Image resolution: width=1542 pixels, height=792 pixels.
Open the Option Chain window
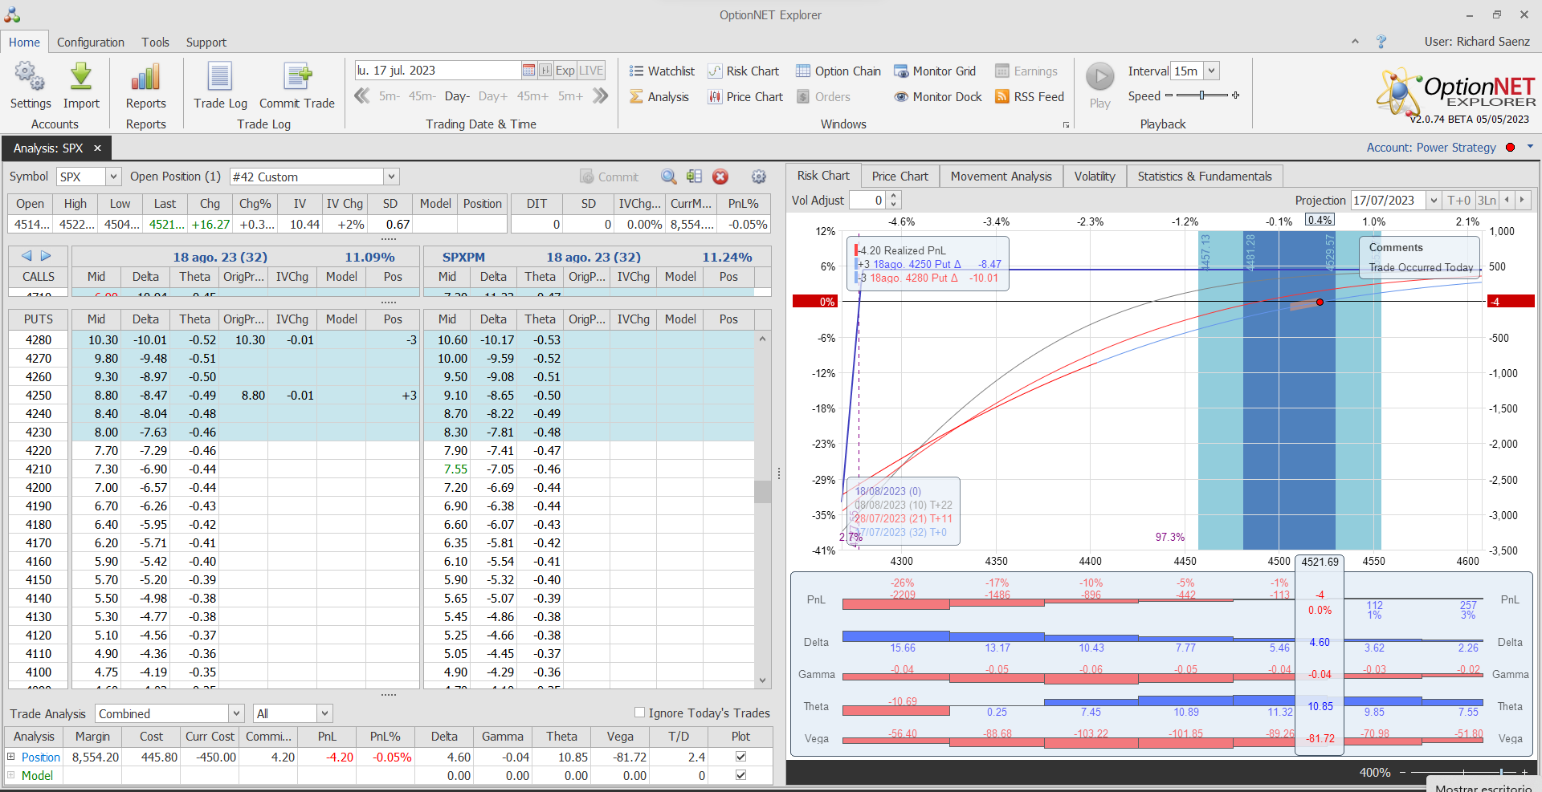pyautogui.click(x=838, y=71)
